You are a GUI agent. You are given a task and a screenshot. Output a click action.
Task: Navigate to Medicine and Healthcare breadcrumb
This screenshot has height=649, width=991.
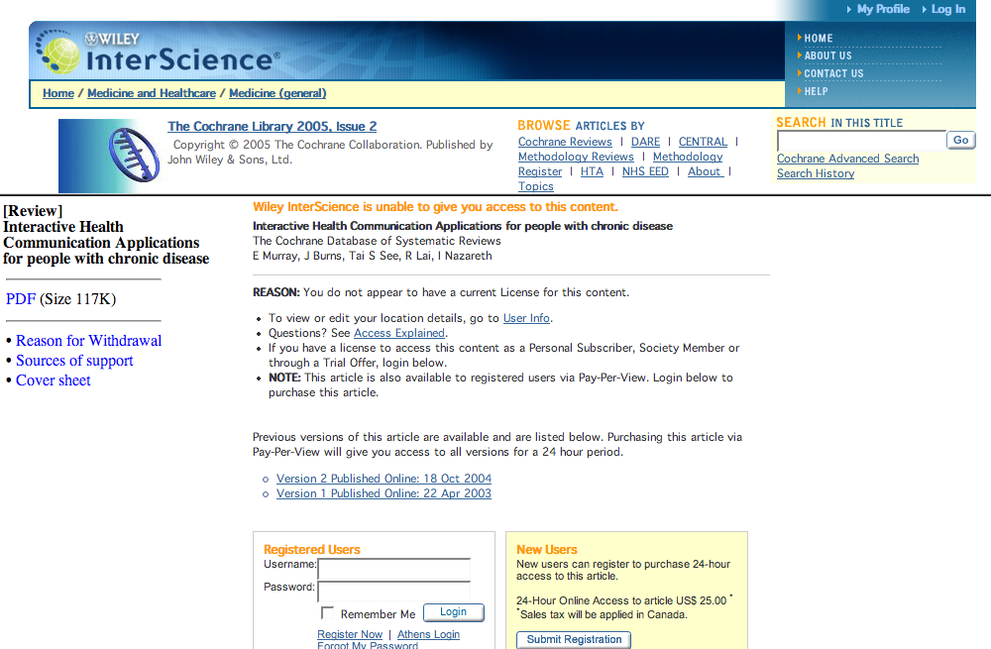click(152, 93)
